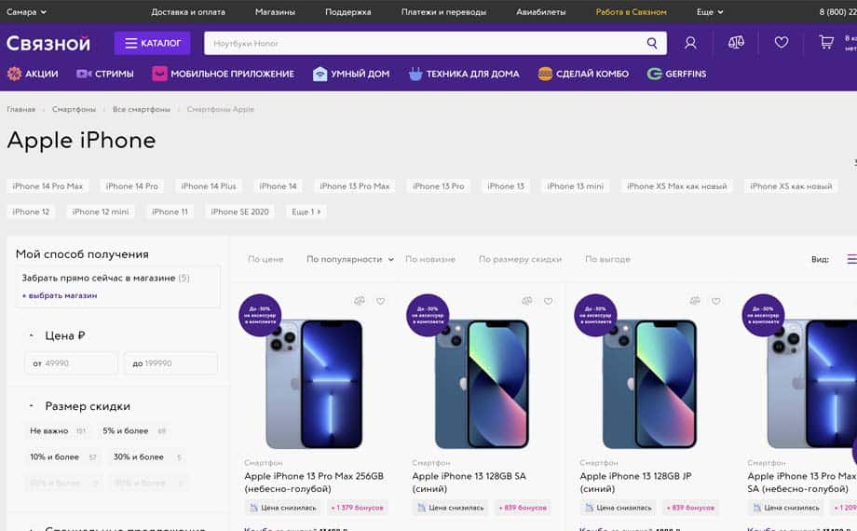Compare the iPhone 13 128GB SA product
The height and width of the screenshot is (531, 857).
[x=527, y=301]
